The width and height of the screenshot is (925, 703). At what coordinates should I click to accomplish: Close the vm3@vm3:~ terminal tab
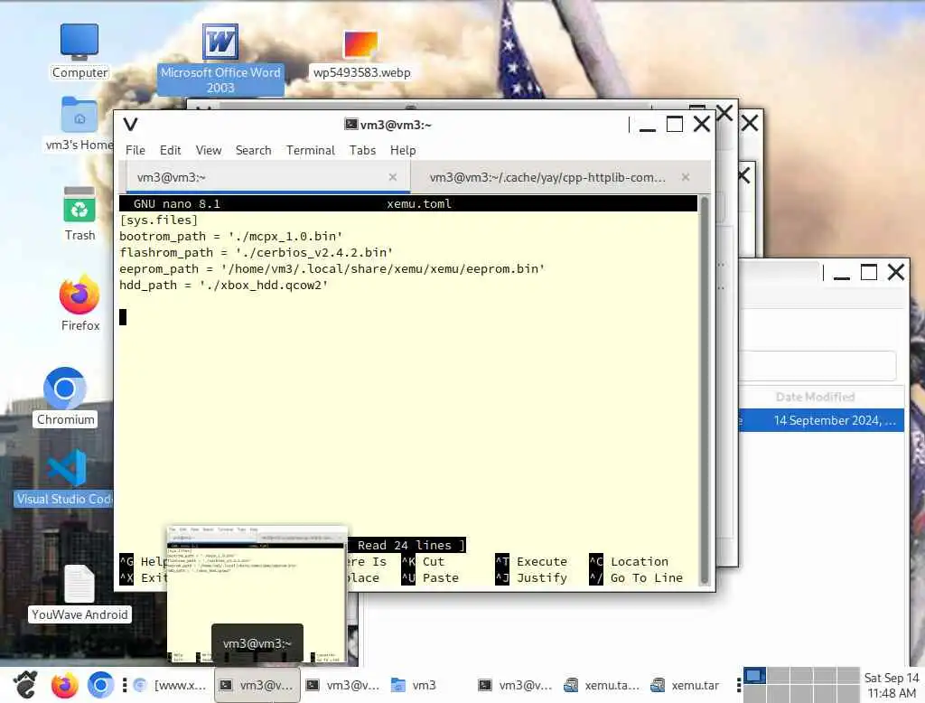(x=393, y=177)
